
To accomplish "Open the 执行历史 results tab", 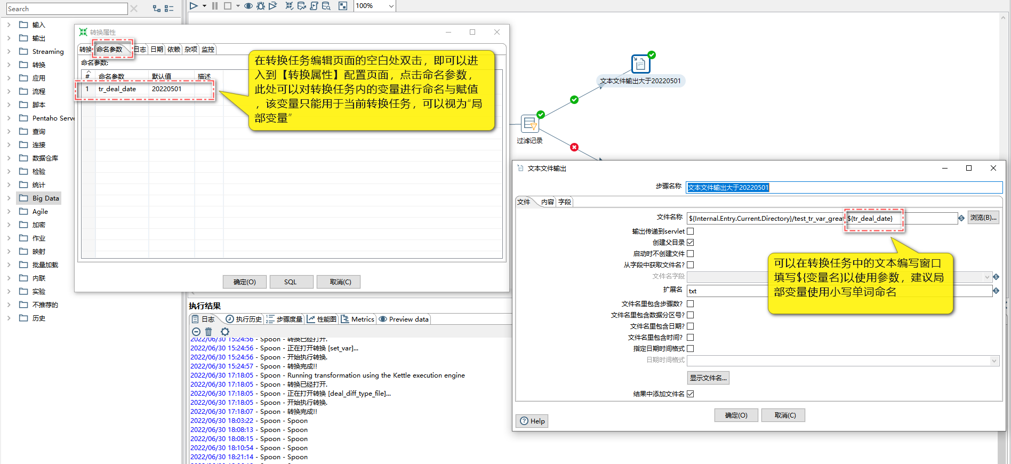I will pyautogui.click(x=244, y=319).
